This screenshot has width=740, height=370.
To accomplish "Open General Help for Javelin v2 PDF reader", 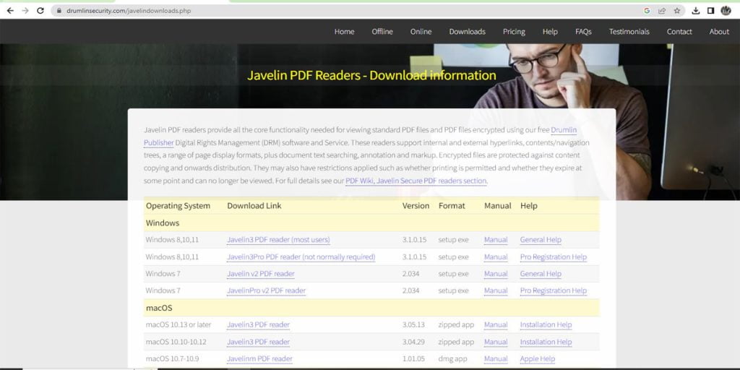I will coord(541,274).
